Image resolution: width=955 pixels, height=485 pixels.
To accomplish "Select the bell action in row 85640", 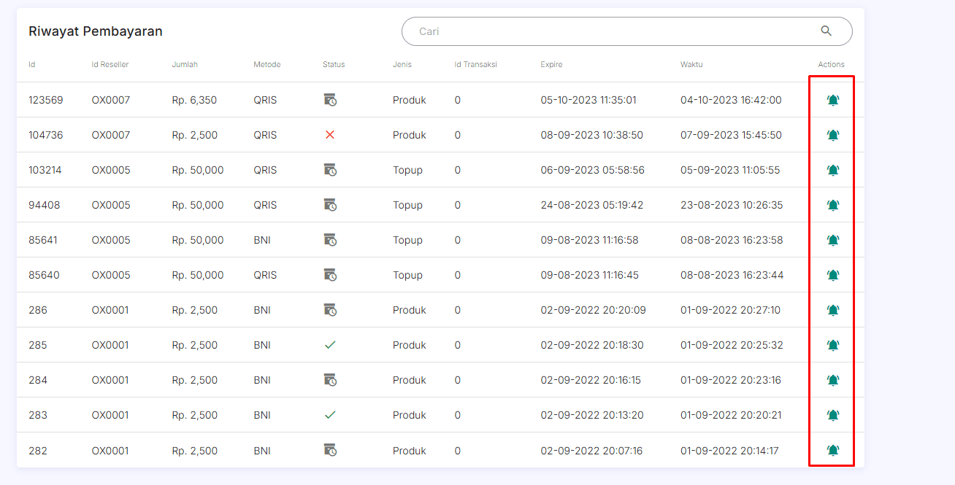I will click(832, 275).
